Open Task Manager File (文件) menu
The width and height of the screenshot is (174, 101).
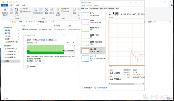83,6
